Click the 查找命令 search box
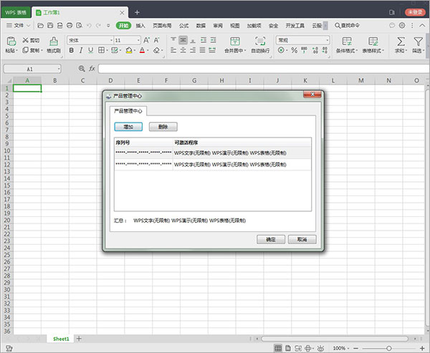The width and height of the screenshot is (430, 353). tap(347, 26)
